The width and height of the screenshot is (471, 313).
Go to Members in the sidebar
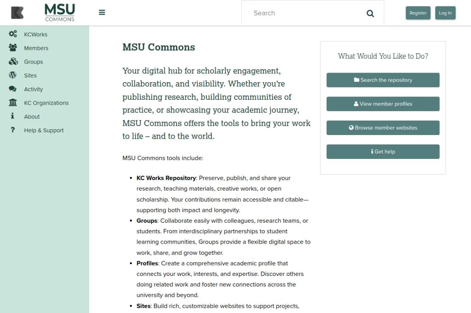(36, 48)
